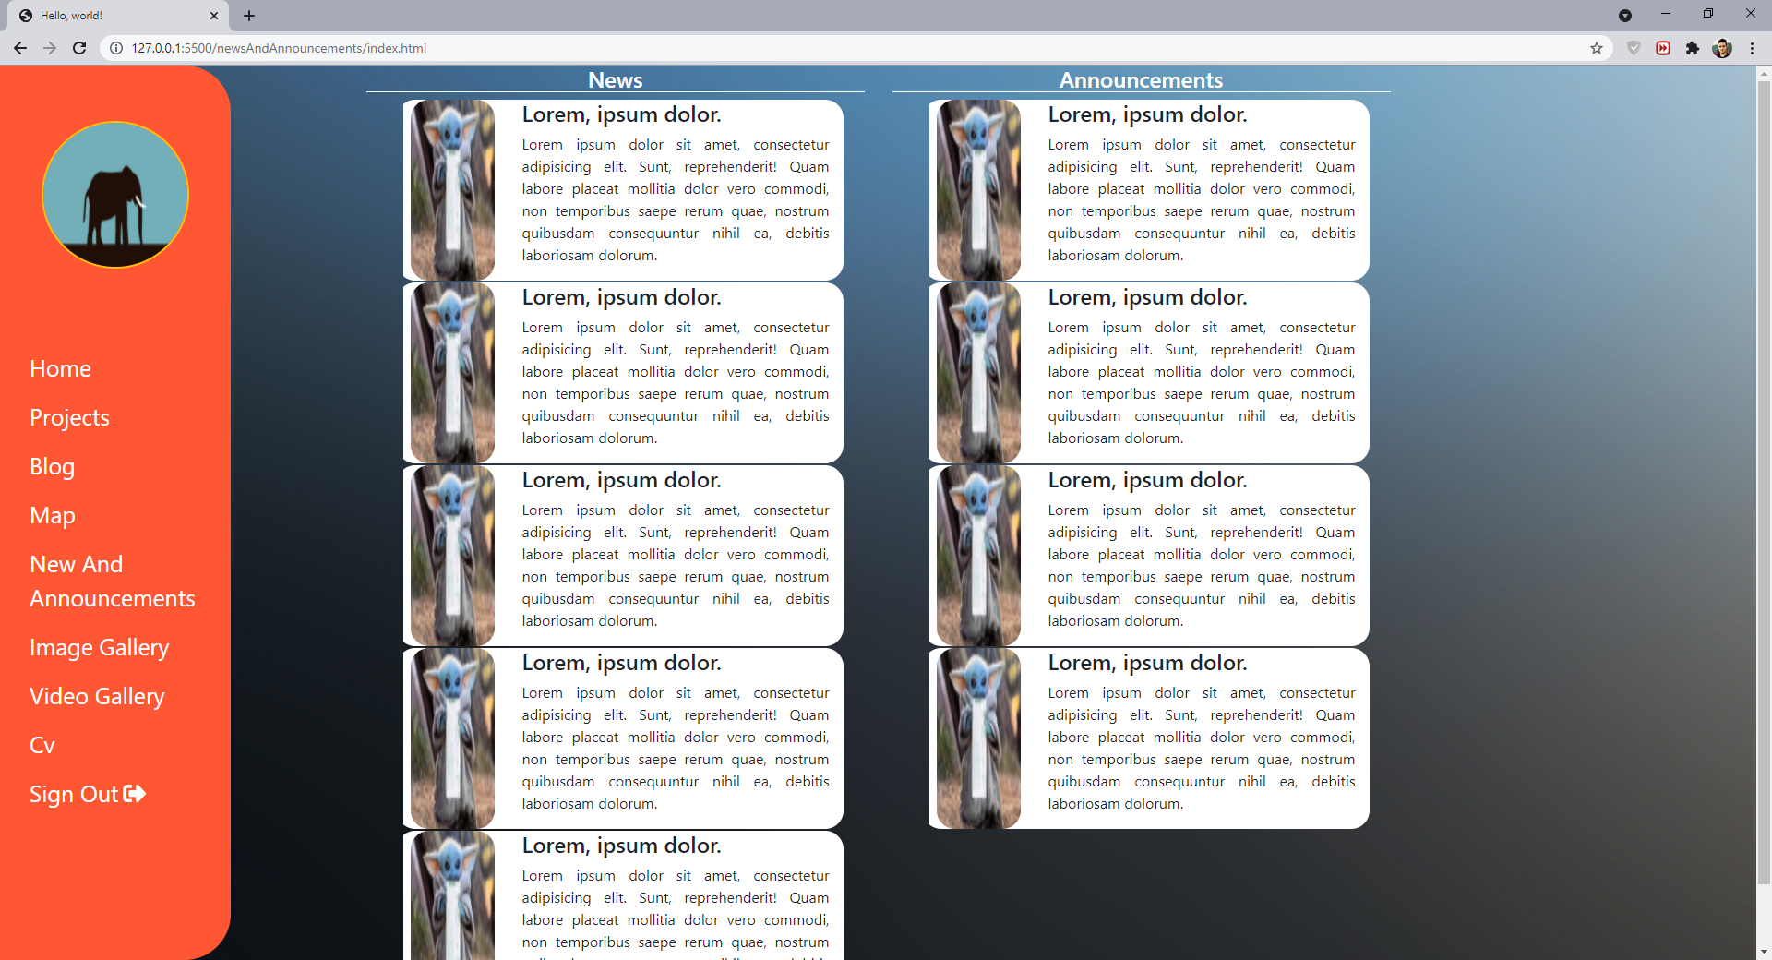The image size is (1772, 960).
Task: Click fifth News card title
Action: (x=621, y=846)
